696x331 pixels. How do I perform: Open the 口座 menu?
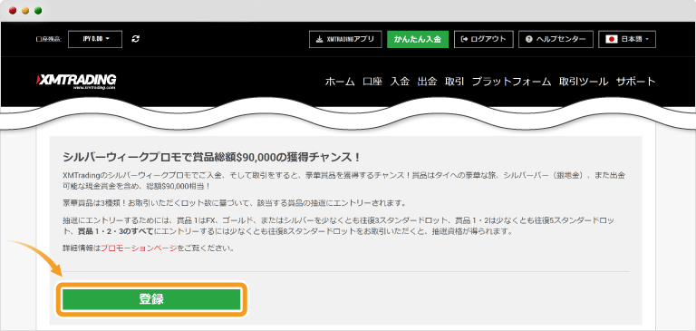tap(372, 82)
